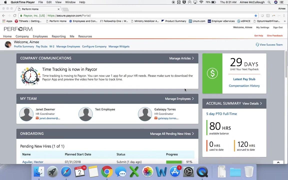This screenshot has width=288, height=180.
Task: Open Google Chrome from the dock
Action: pyautogui.click(x=107, y=172)
